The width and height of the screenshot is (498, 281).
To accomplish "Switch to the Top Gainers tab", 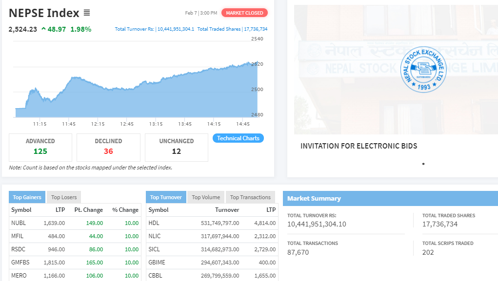I will pyautogui.click(x=27, y=197).
